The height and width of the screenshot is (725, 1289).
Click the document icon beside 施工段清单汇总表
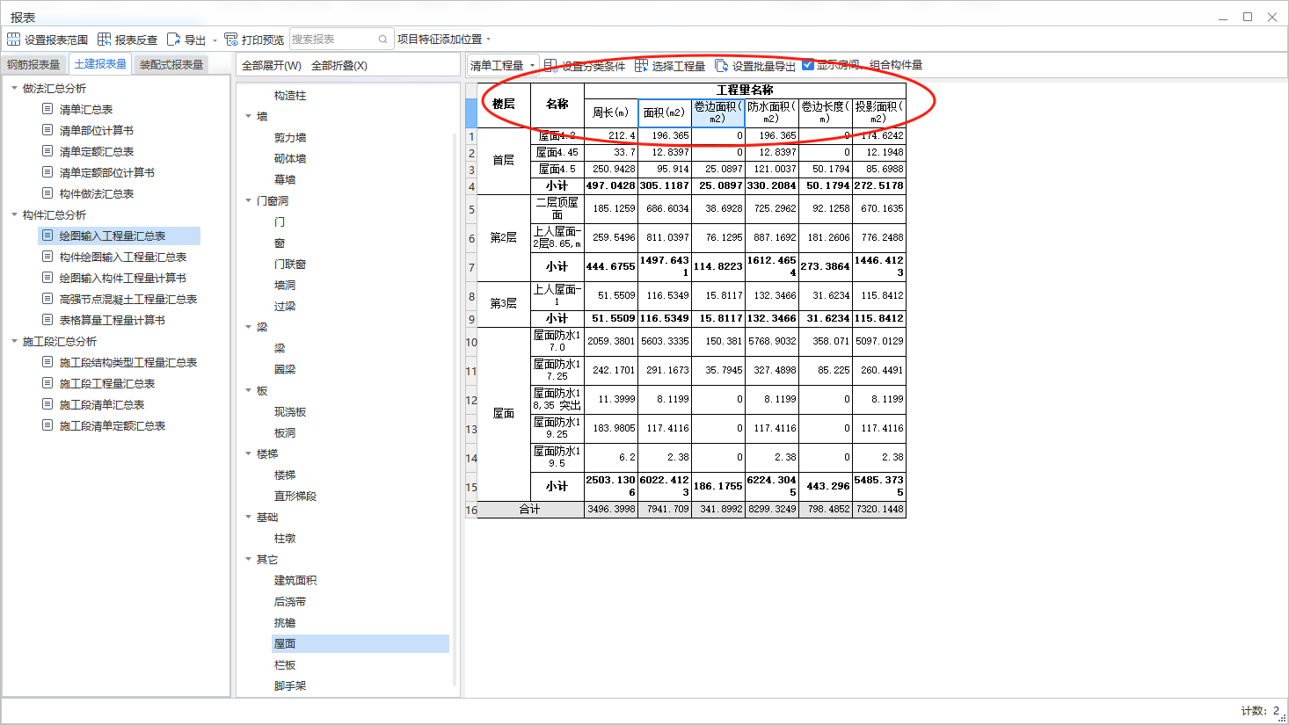[x=47, y=404]
